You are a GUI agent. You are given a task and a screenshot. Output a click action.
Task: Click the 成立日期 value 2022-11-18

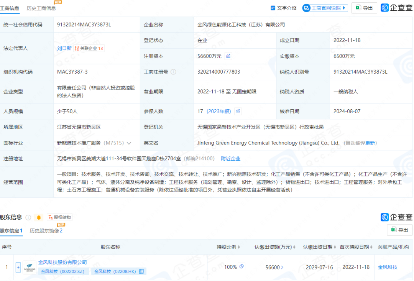point(347,40)
